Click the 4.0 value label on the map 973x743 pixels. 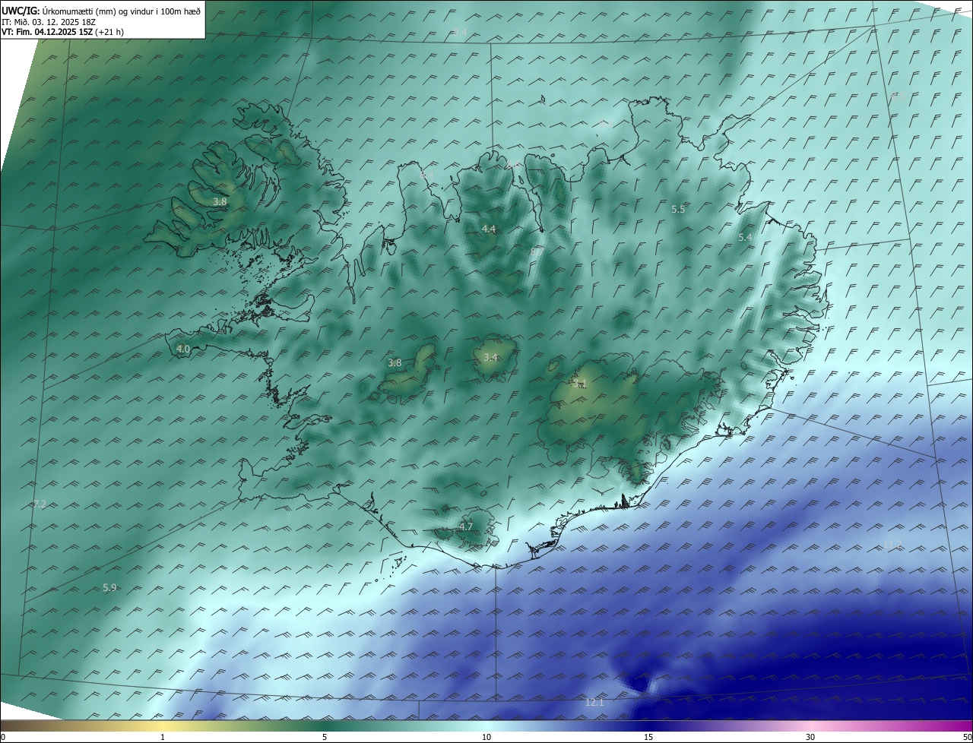[183, 349]
